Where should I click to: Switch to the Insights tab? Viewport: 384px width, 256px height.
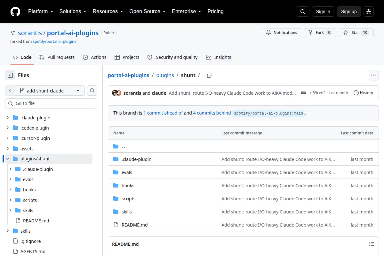pyautogui.click(x=219, y=57)
